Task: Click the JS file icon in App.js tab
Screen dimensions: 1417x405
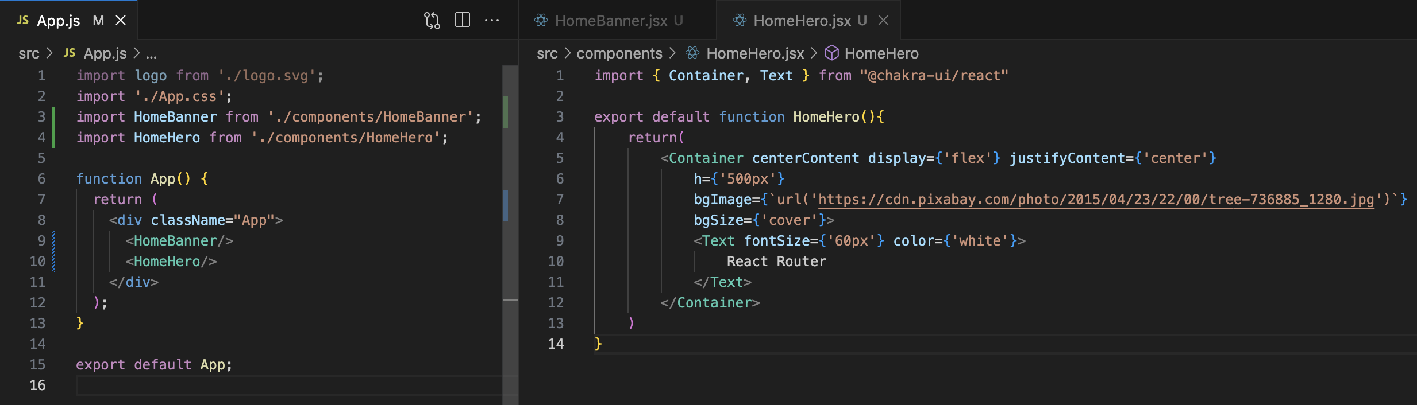Action: (23, 21)
